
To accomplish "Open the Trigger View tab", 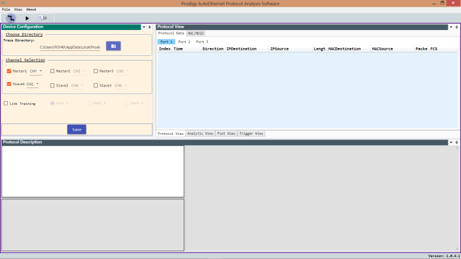I will (x=251, y=134).
